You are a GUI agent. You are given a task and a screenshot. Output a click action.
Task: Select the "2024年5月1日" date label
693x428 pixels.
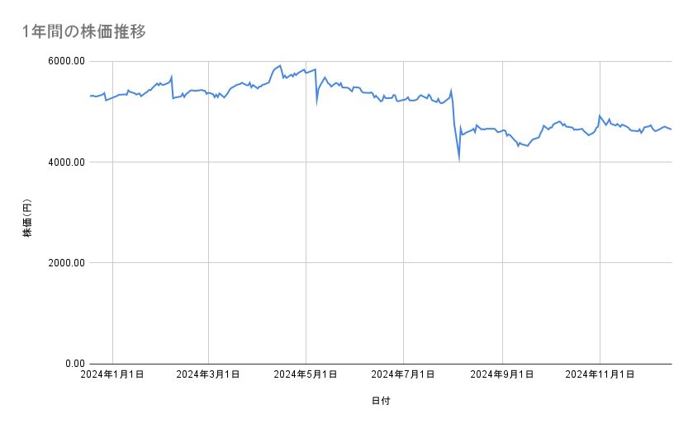coord(306,375)
